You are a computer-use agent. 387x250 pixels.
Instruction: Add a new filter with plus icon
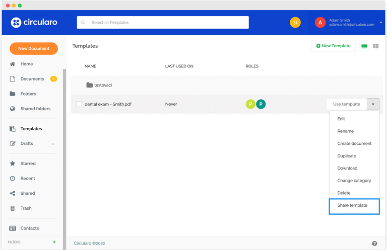tap(54, 242)
